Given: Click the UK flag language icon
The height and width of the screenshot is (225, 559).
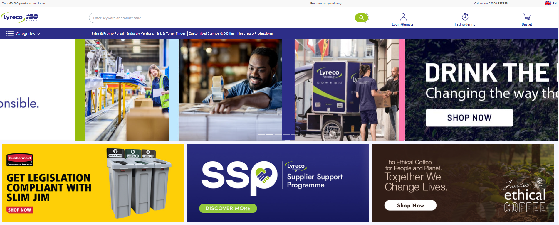Looking at the screenshot, I should tap(548, 3).
